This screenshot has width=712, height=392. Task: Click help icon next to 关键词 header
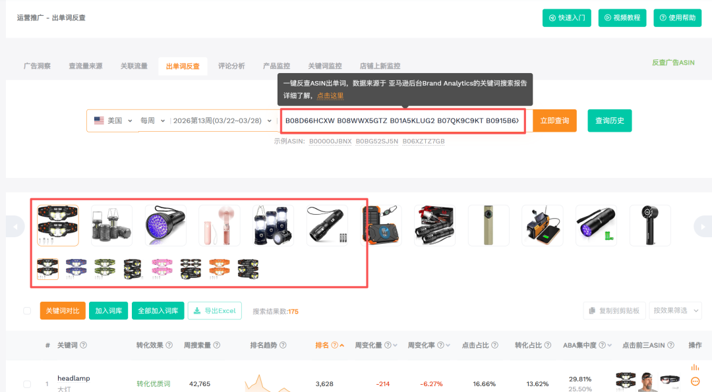coord(84,345)
